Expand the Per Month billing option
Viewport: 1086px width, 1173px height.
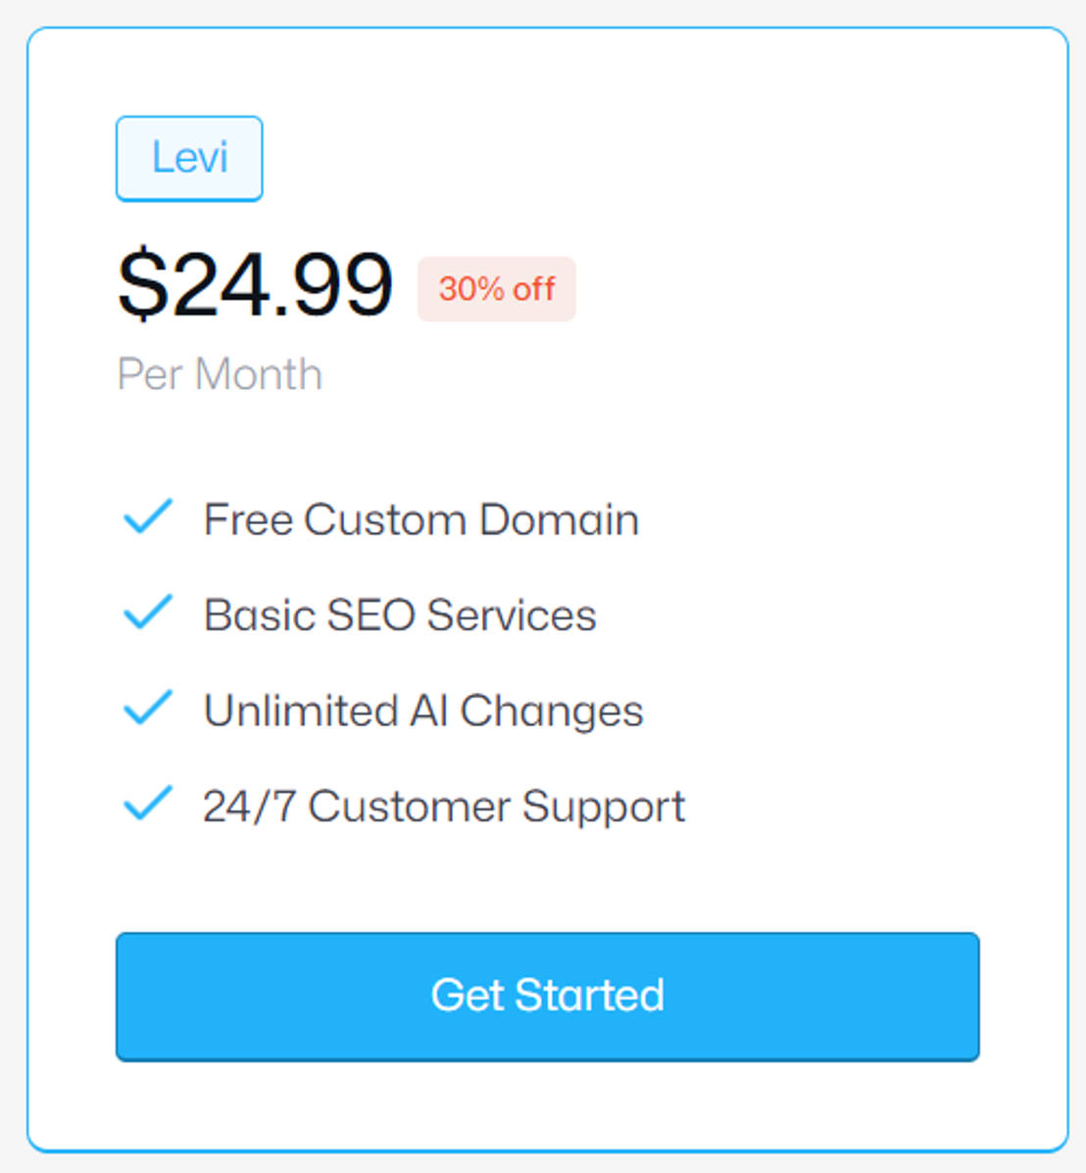point(220,373)
